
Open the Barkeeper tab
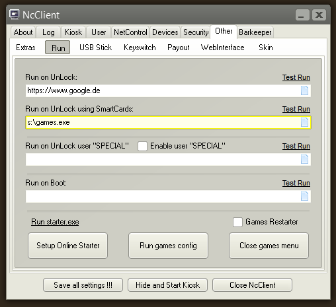(x=255, y=32)
